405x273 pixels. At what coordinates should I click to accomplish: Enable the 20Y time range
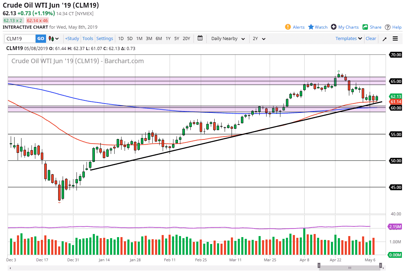(186, 39)
